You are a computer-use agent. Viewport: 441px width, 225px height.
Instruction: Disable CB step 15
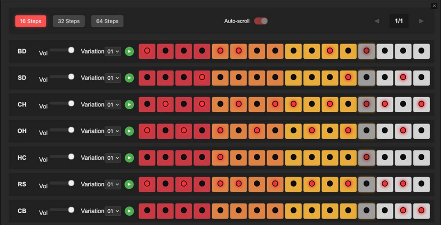(403, 211)
